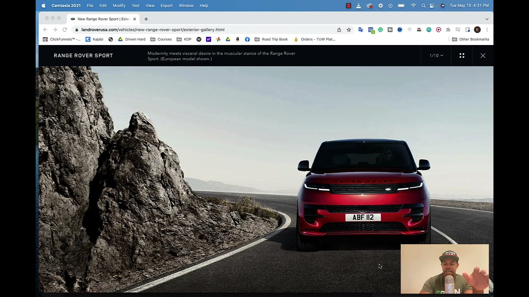Open the KDP bookmark folder
The height and width of the screenshot is (297, 529).
184,39
